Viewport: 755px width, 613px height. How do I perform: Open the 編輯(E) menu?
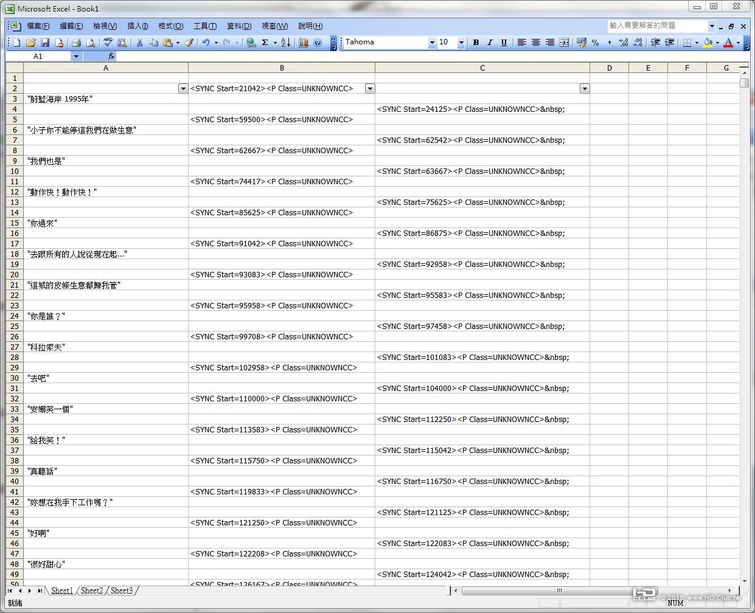(x=71, y=26)
